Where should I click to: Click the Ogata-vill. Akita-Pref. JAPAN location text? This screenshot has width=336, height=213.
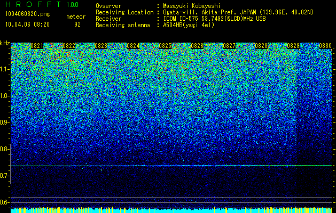[x=238, y=12]
